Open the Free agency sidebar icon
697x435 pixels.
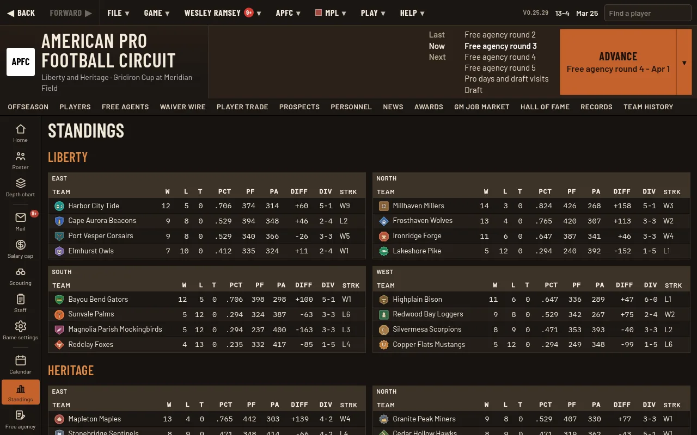point(20,420)
